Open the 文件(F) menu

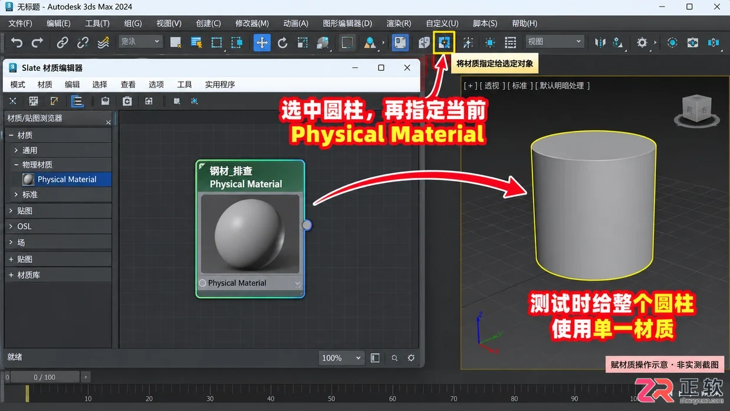coord(20,24)
